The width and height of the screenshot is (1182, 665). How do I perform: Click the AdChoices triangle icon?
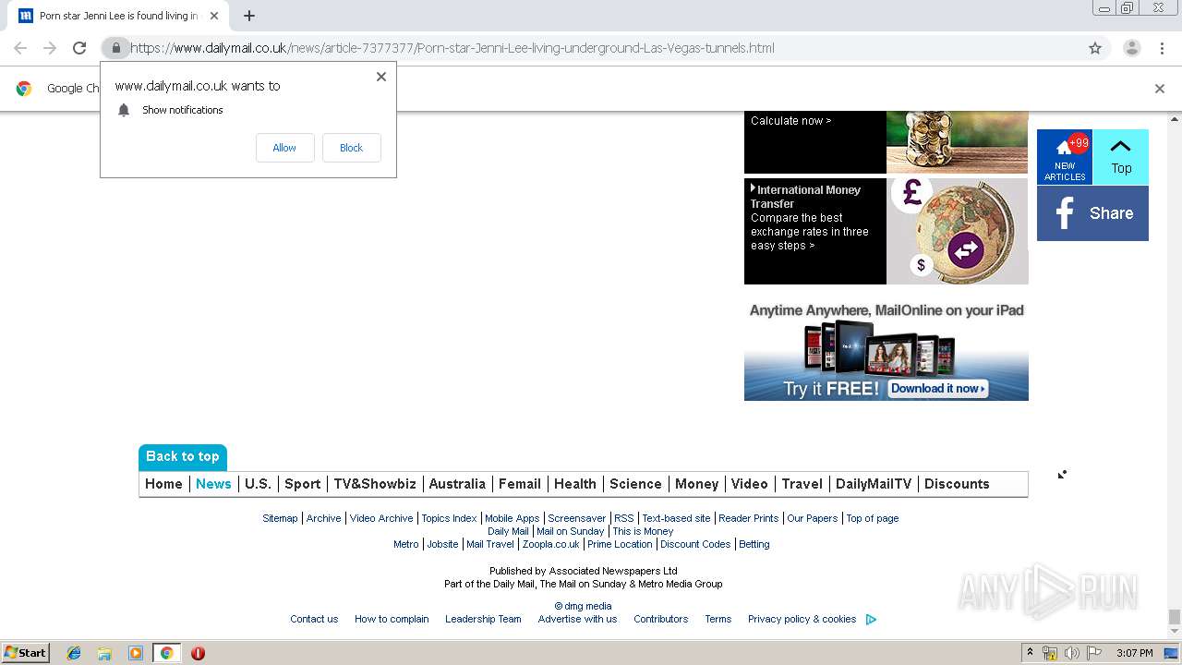point(871,620)
